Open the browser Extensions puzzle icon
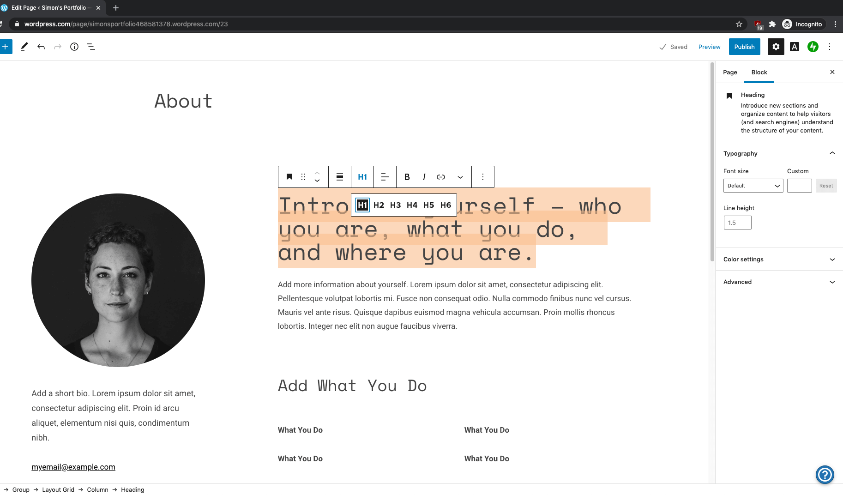 point(772,24)
